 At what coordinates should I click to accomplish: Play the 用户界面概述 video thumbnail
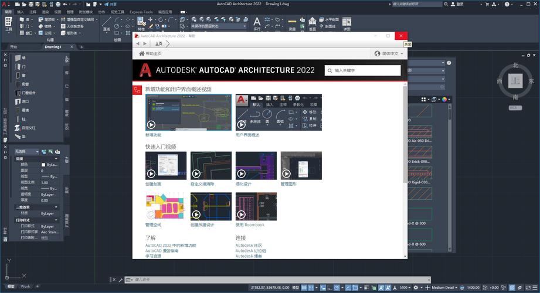[279, 113]
